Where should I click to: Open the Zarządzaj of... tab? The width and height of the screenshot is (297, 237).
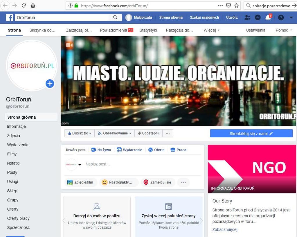pyautogui.click(x=79, y=30)
